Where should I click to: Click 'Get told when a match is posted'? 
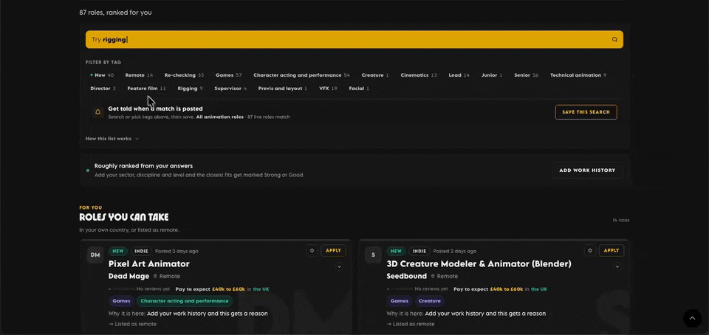[x=155, y=108]
